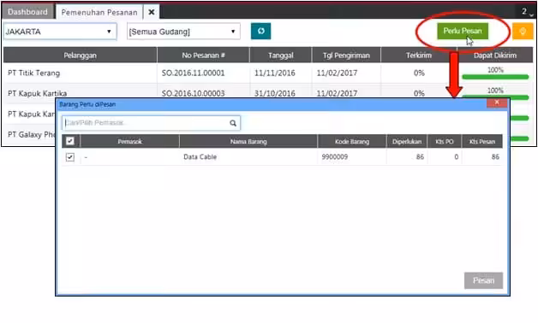Viewport: 538px width, 323px height.
Task: Click the Kts Pesan value 86
Action: 495,157
